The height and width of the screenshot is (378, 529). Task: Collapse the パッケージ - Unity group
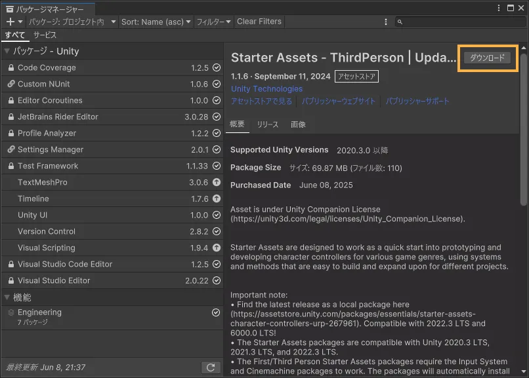pyautogui.click(x=7, y=51)
